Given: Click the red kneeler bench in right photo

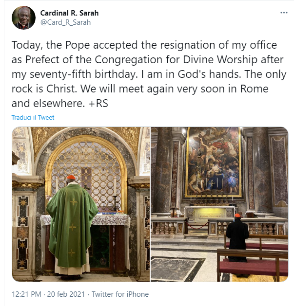Looking at the screenshot, I should (x=253, y=268).
